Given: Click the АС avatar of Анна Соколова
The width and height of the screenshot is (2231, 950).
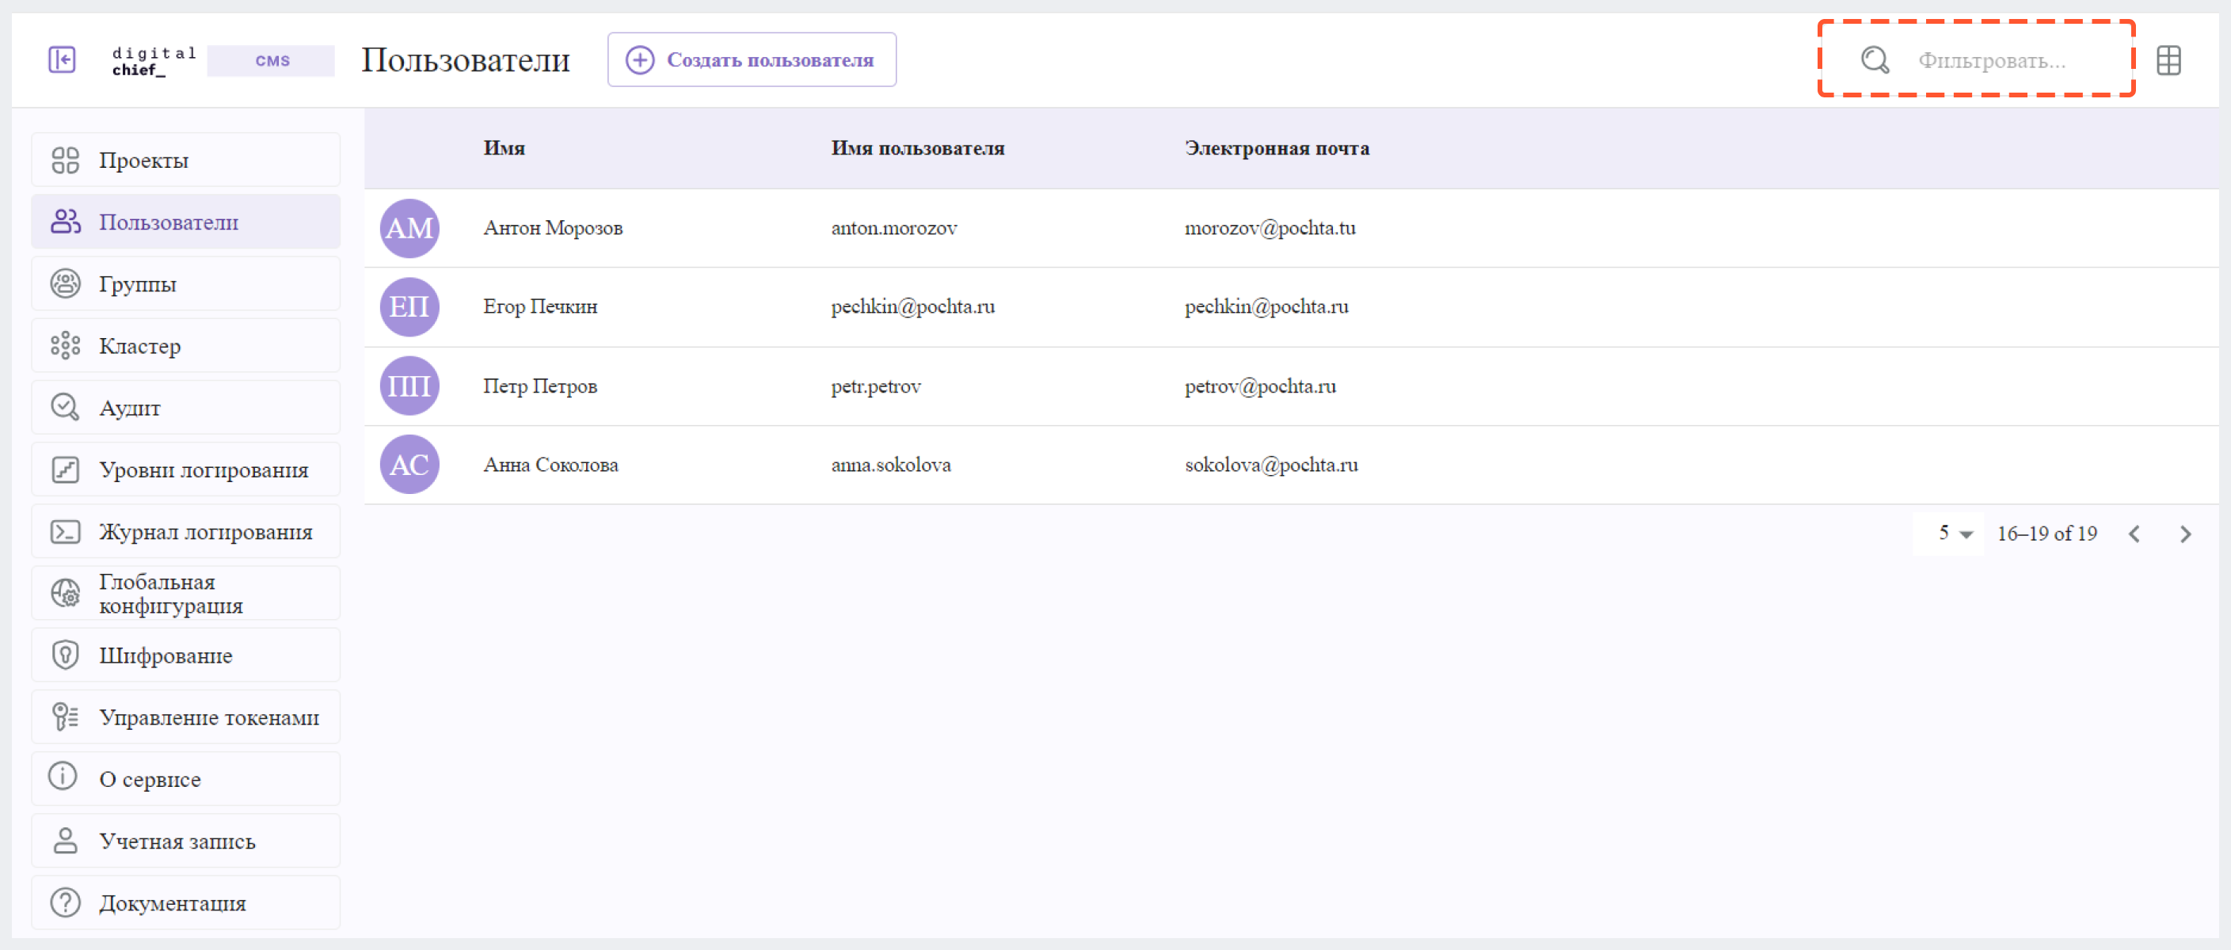Looking at the screenshot, I should pos(409,464).
